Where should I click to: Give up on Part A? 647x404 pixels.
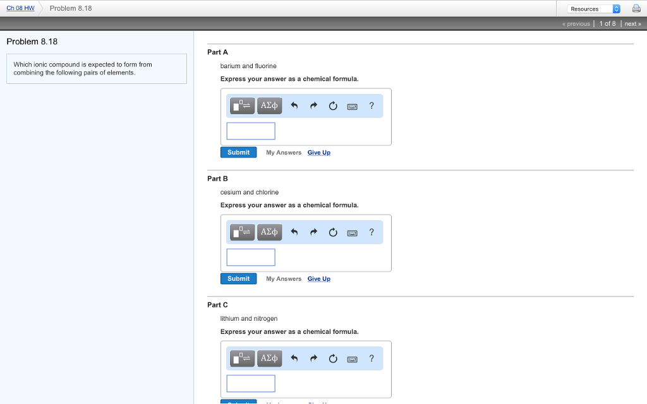click(319, 153)
